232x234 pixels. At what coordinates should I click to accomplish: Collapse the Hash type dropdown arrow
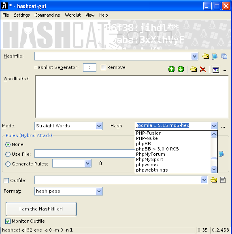[x=214, y=126]
